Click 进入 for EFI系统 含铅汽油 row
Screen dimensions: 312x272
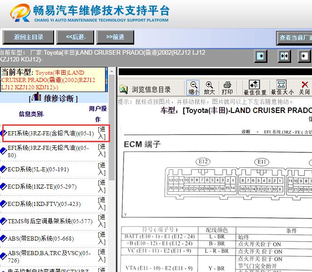pyautogui.click(x=102, y=133)
